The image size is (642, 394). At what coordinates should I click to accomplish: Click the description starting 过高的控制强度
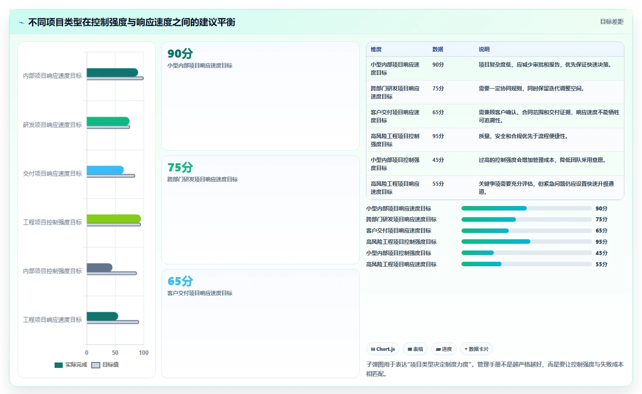point(543,160)
